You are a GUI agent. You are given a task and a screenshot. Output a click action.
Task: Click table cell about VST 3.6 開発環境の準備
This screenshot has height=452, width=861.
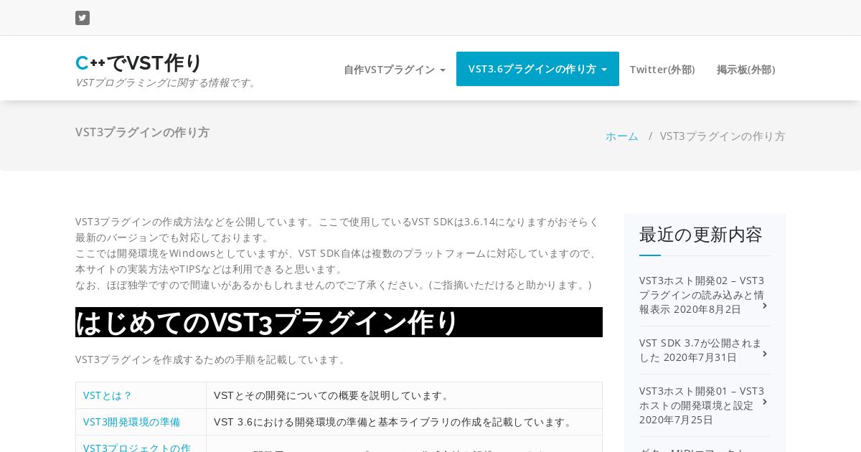coord(404,422)
